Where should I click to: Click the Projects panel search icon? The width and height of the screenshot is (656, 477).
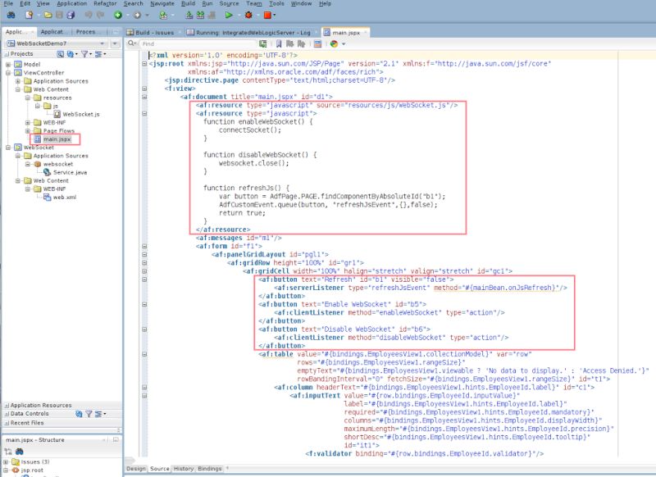[x=60, y=54]
